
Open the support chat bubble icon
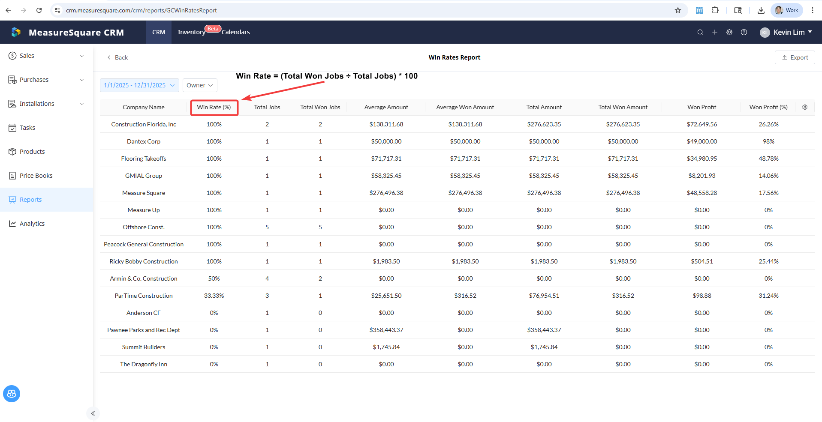tap(12, 394)
